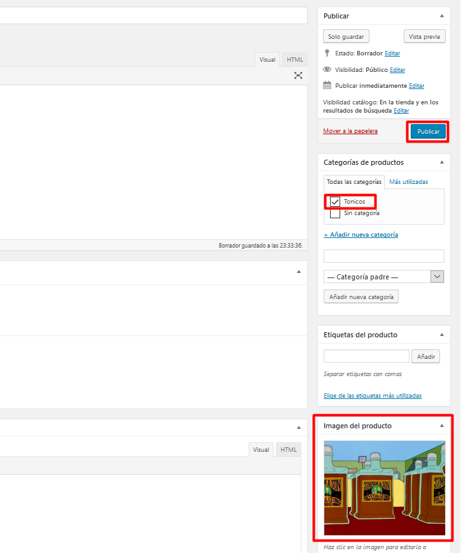Viewport: 461px width, 553px height.
Task: Click the pin icon beside Estado
Action: pos(327,53)
